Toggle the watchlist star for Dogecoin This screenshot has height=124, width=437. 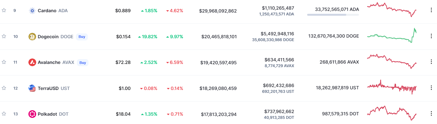coord(4,36)
